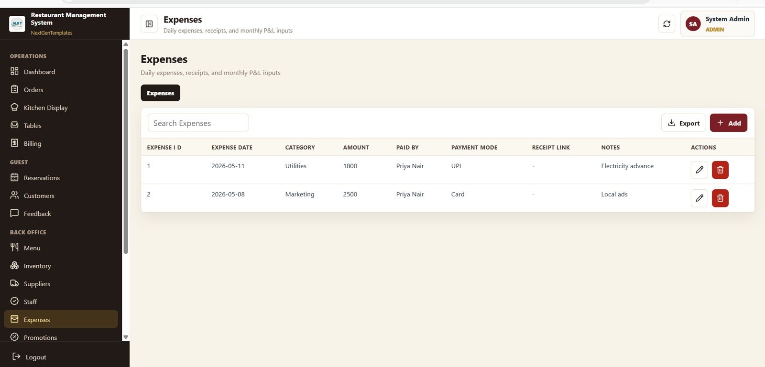Click the Feedback speech bubble icon
Image resolution: width=765 pixels, height=367 pixels.
pos(14,213)
